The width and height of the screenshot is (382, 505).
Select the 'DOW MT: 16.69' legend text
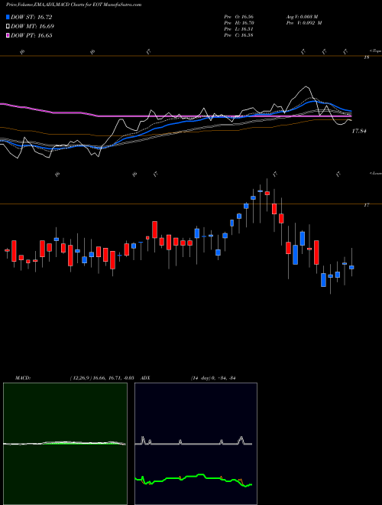pyautogui.click(x=32, y=27)
